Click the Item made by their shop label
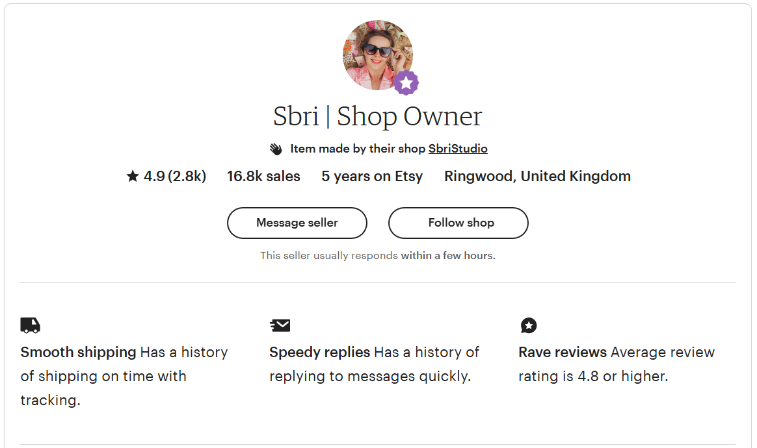 (356, 148)
